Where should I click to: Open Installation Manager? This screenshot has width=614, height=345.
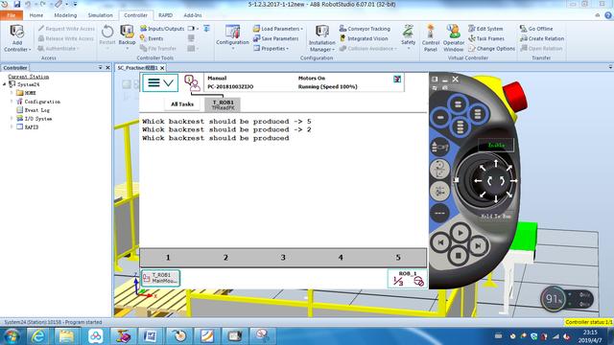(322, 38)
